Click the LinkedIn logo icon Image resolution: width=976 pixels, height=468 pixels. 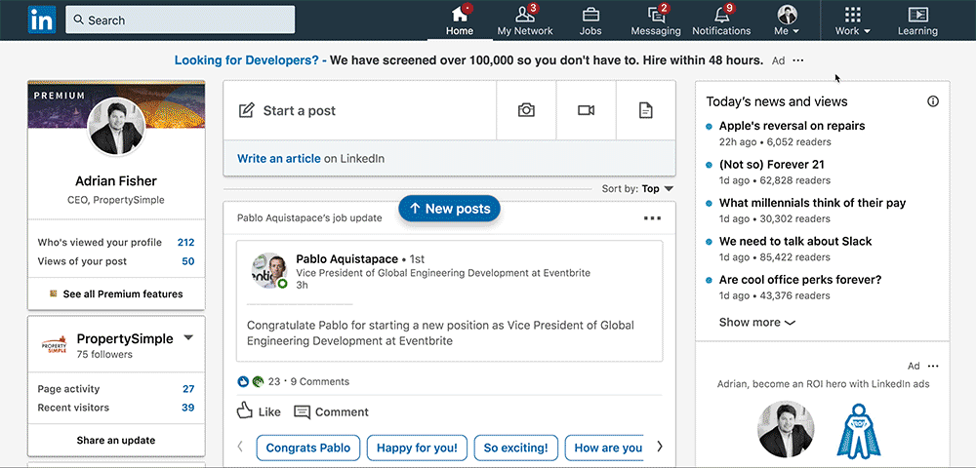[x=42, y=19]
